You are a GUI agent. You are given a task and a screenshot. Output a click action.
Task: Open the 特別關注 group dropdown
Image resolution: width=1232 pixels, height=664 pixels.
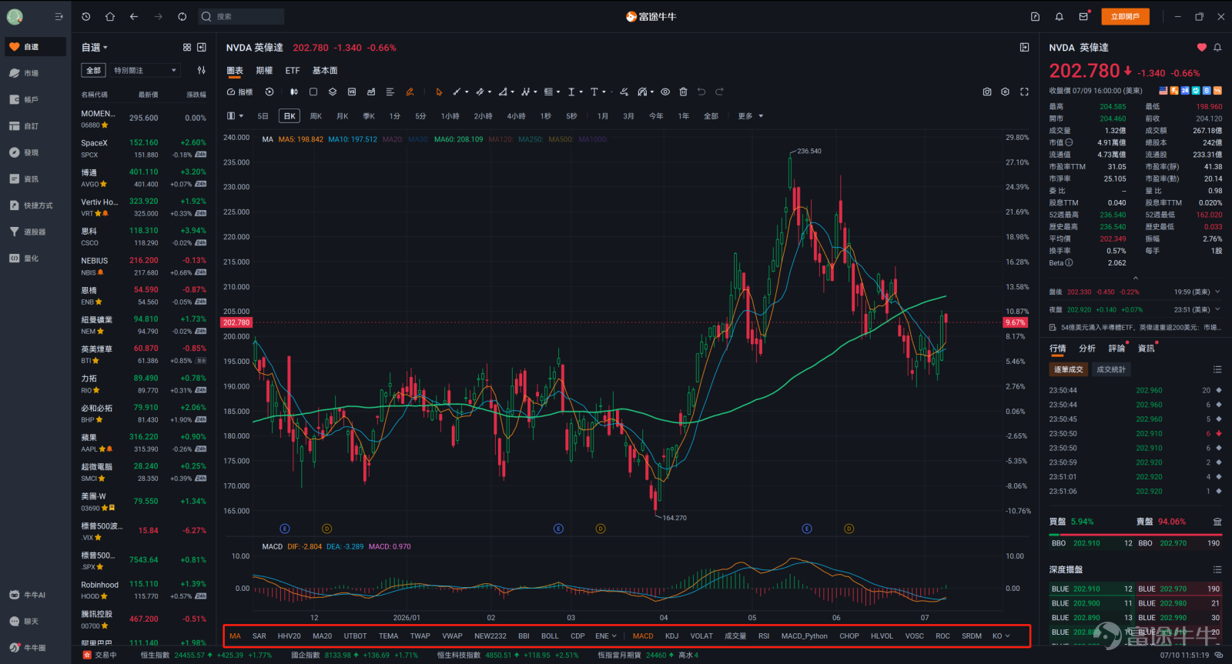[145, 70]
